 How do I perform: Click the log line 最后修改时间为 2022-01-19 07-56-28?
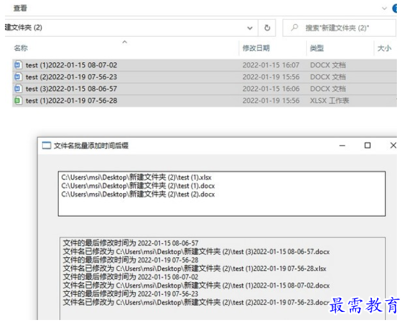coord(131,260)
